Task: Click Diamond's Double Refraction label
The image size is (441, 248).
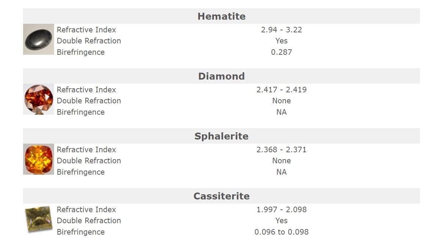Action: [x=89, y=101]
